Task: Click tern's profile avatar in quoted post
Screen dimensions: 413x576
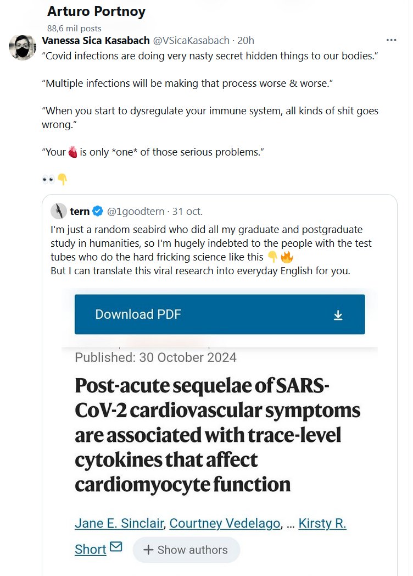Action: (59, 211)
